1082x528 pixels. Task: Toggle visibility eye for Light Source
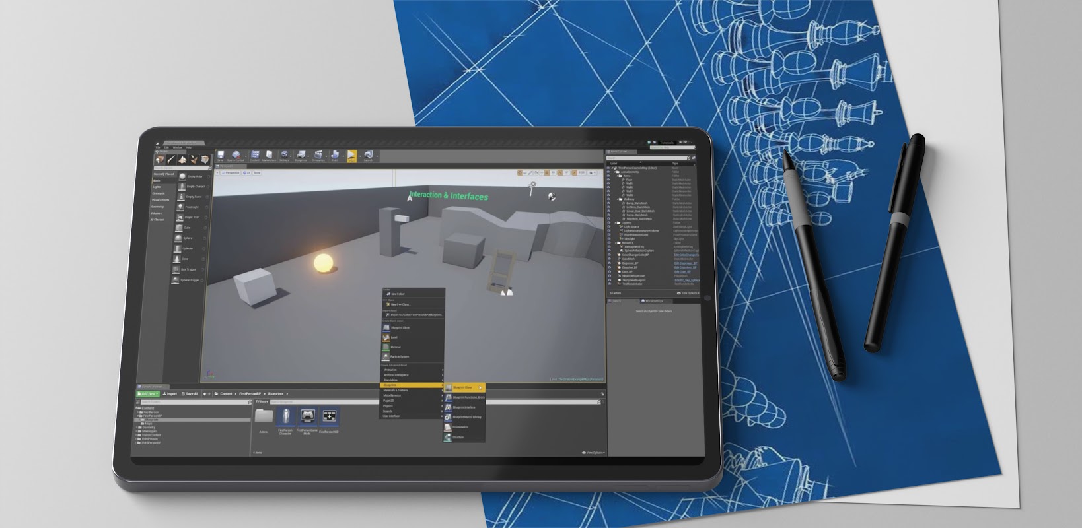(x=608, y=227)
